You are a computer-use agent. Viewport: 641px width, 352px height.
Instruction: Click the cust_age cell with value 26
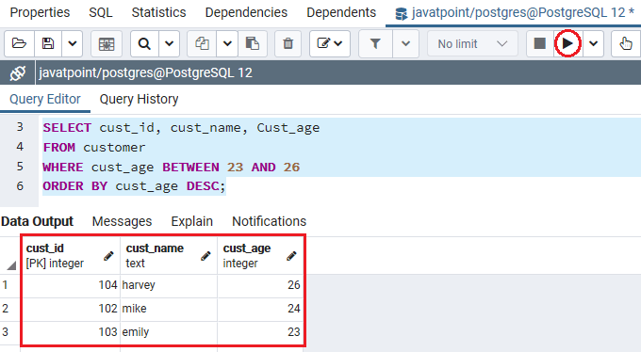pyautogui.click(x=260, y=285)
